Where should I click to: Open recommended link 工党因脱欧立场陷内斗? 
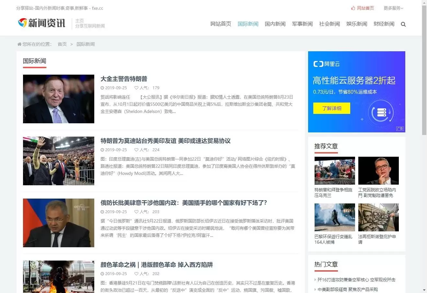pyautogui.click(x=377, y=193)
